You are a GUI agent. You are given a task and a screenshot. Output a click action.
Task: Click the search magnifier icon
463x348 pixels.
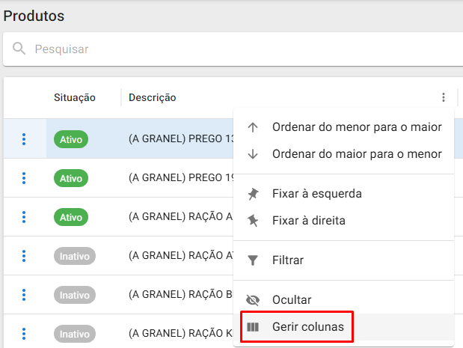coord(19,49)
